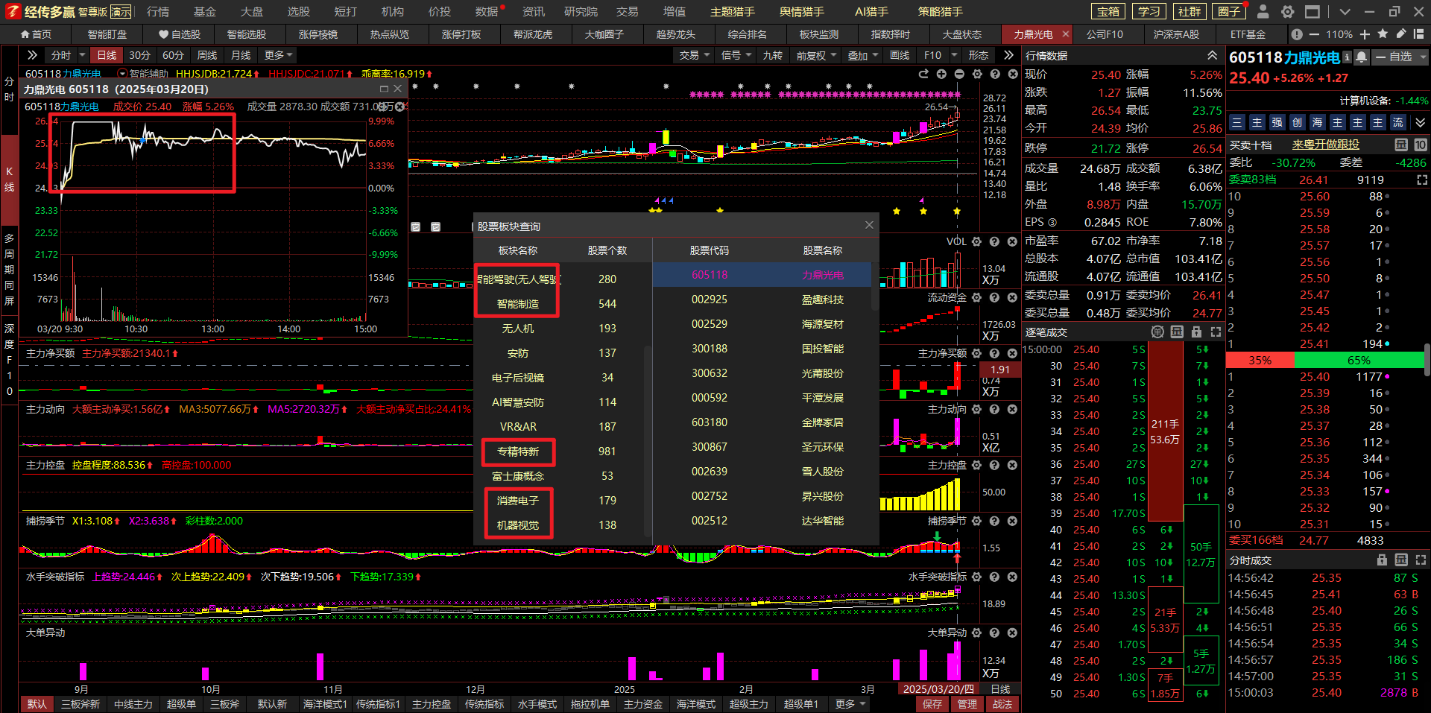1431x713 pixels.
Task: Click the redo arrow icon on main chart
Action: (923, 74)
